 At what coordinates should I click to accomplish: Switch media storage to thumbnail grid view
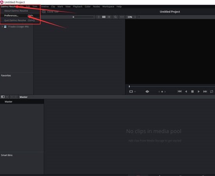[104, 17]
